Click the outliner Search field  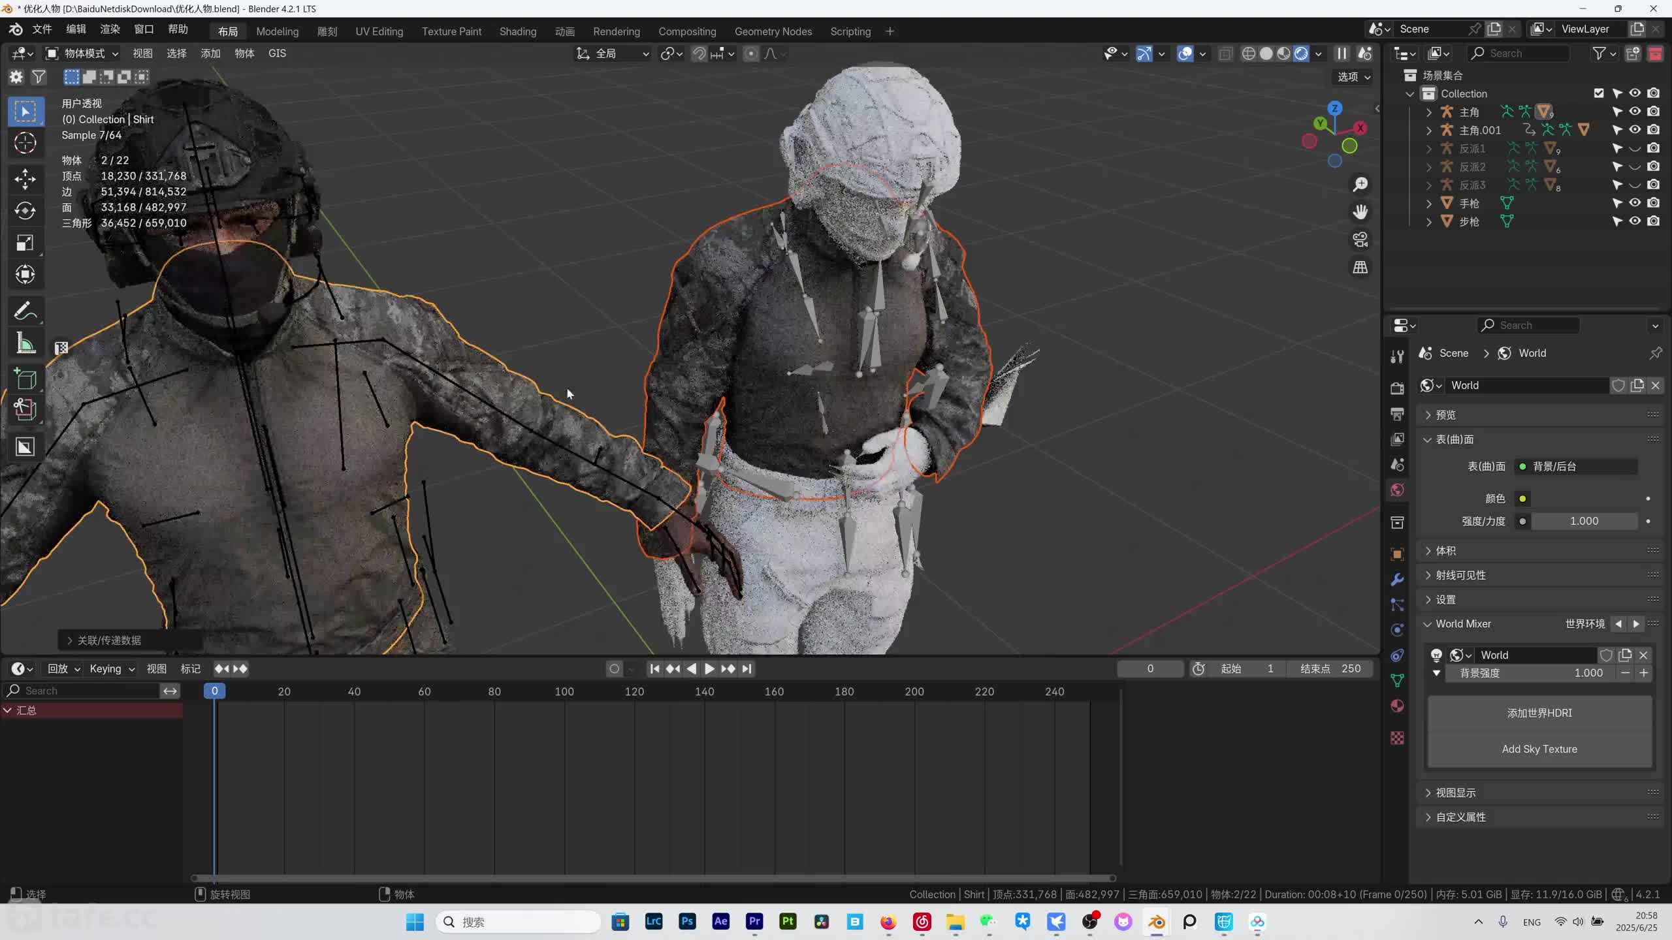(1518, 54)
